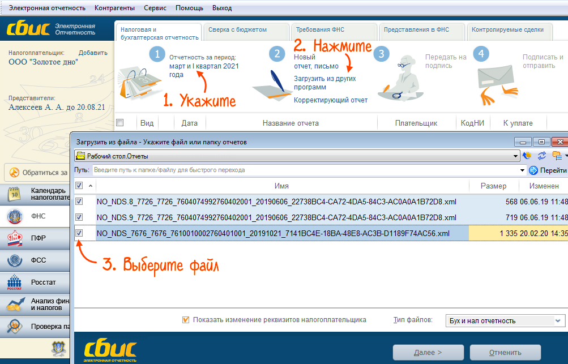Switch to the Контролируемые сделки tab
The height and width of the screenshot is (364, 568).
point(510,32)
